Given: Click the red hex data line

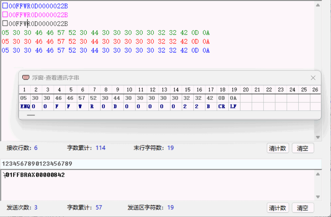Looking at the screenshot, I should 106,42.
